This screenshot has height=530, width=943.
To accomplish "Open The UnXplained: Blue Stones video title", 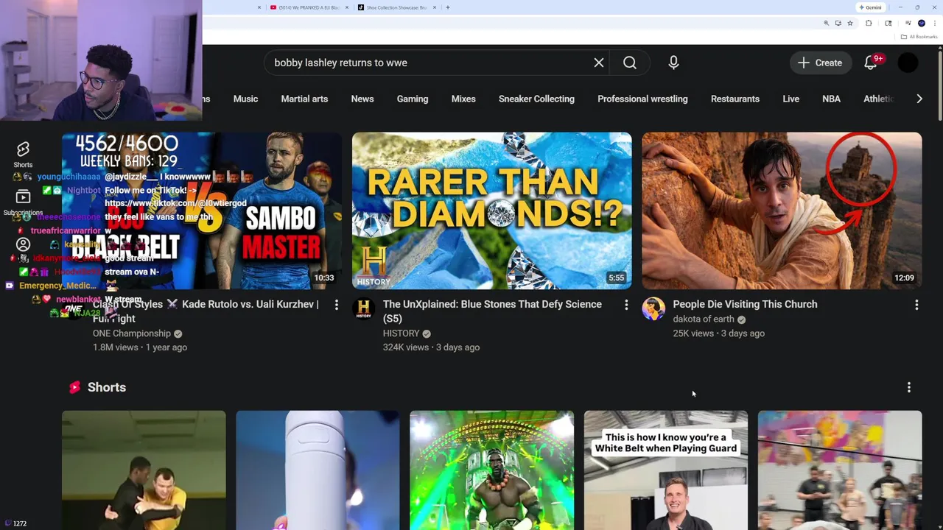I will pyautogui.click(x=492, y=311).
